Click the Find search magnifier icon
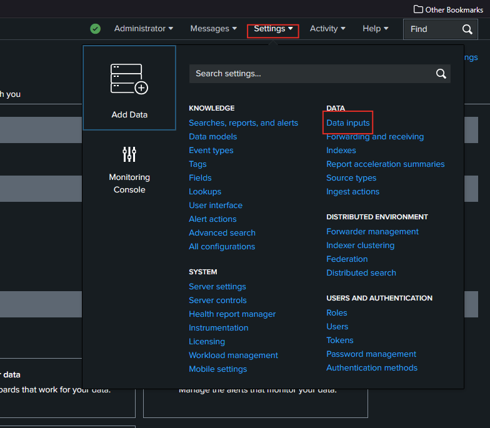Screen dimensions: 490x428 pyautogui.click(x=467, y=29)
